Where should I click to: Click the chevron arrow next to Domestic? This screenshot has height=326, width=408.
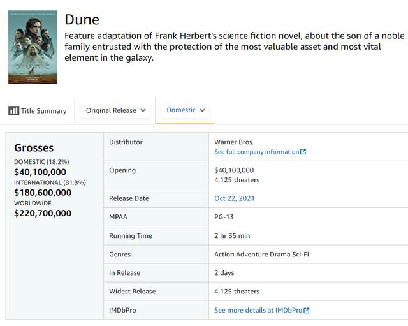coord(202,110)
